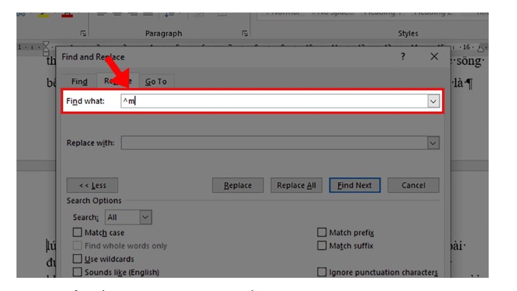
Task: Check the Match prefix box
Action: pyautogui.click(x=322, y=233)
